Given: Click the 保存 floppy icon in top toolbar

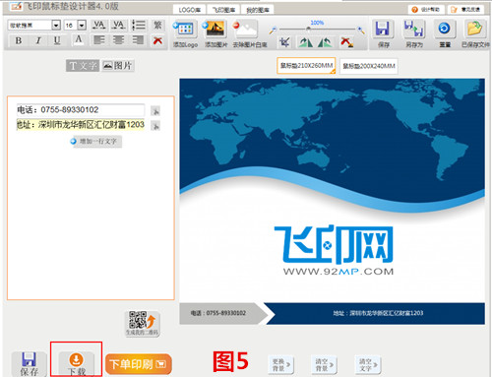Looking at the screenshot, I should (383, 34).
